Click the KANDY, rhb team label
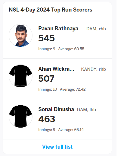Viewport: 131px width, 168px height. click(x=93, y=69)
